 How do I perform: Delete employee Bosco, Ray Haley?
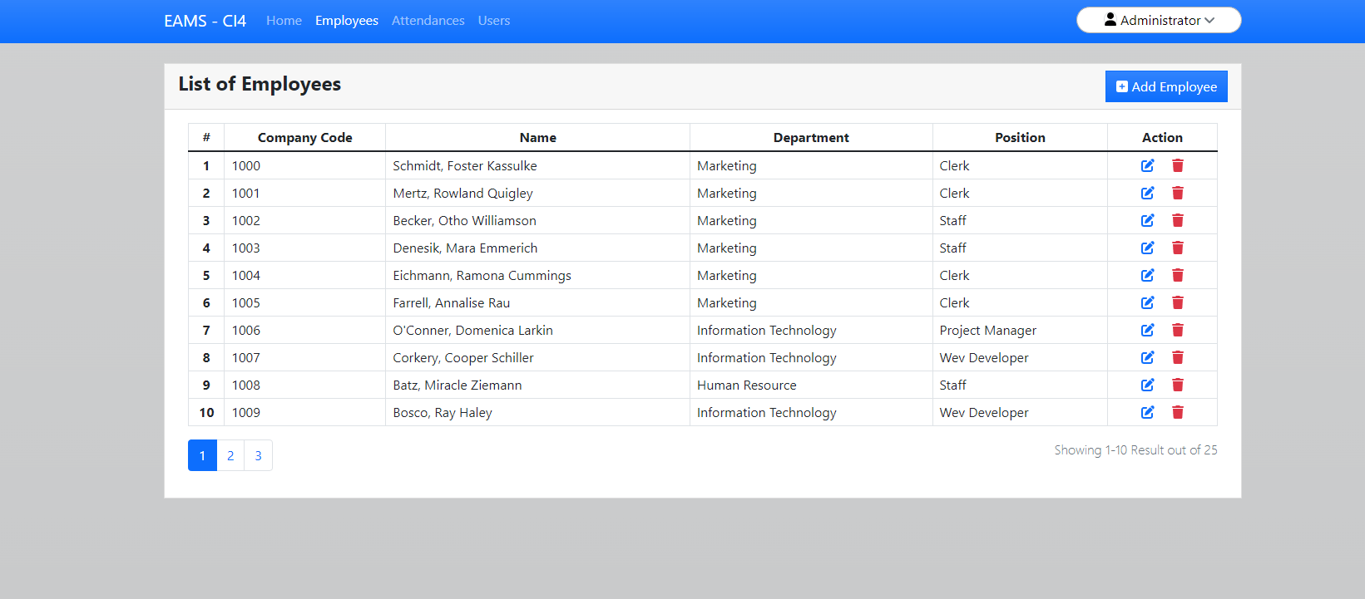coord(1178,412)
